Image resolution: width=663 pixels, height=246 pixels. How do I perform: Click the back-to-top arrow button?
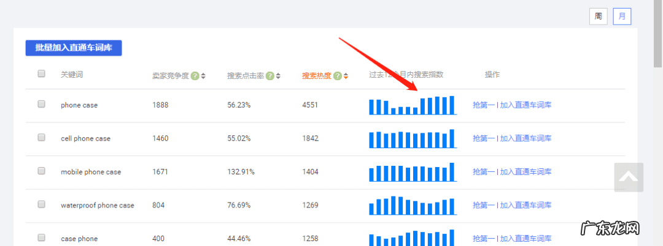pos(629,177)
